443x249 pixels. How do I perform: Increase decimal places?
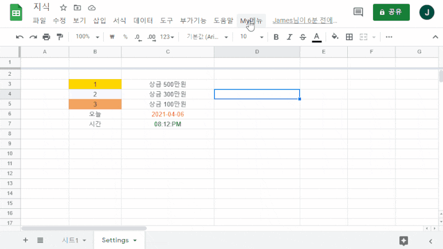[151, 37]
